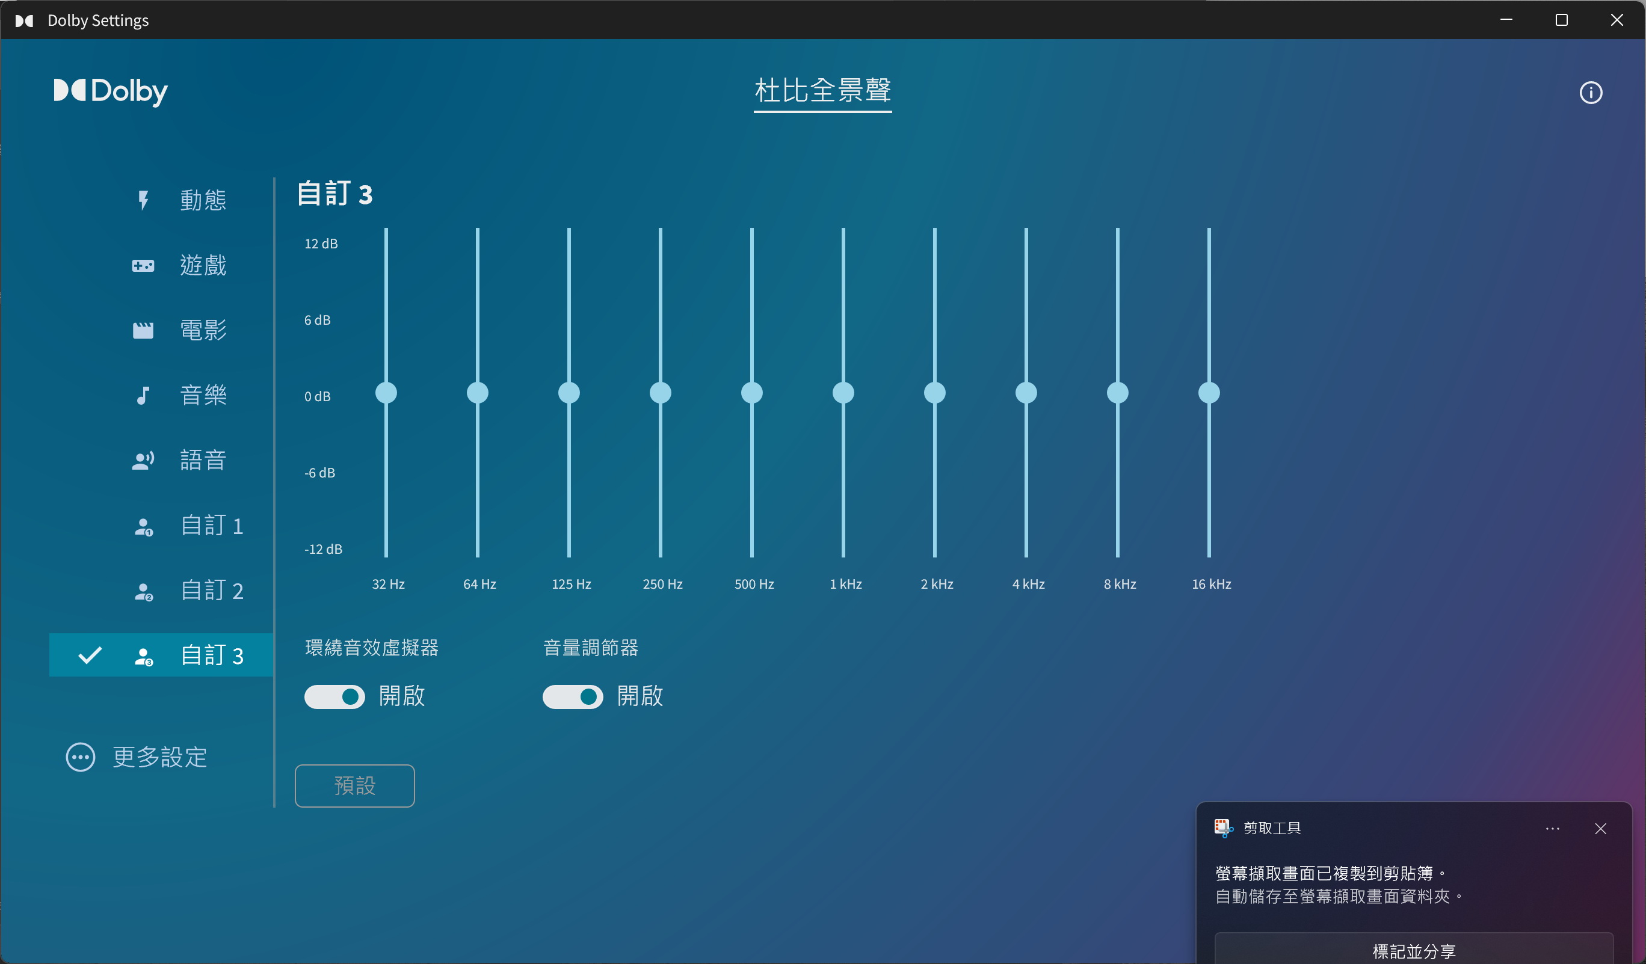The height and width of the screenshot is (964, 1646).
Task: Select the Game (遊戲) controller icon
Action: [x=143, y=265]
